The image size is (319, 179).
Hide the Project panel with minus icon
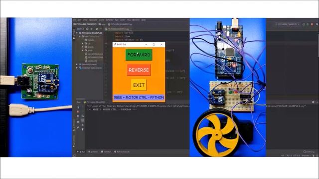(x=101, y=29)
